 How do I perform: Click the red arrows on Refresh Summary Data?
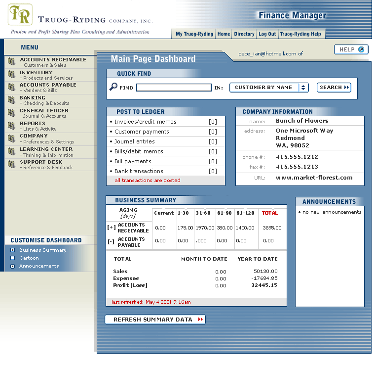200,320
